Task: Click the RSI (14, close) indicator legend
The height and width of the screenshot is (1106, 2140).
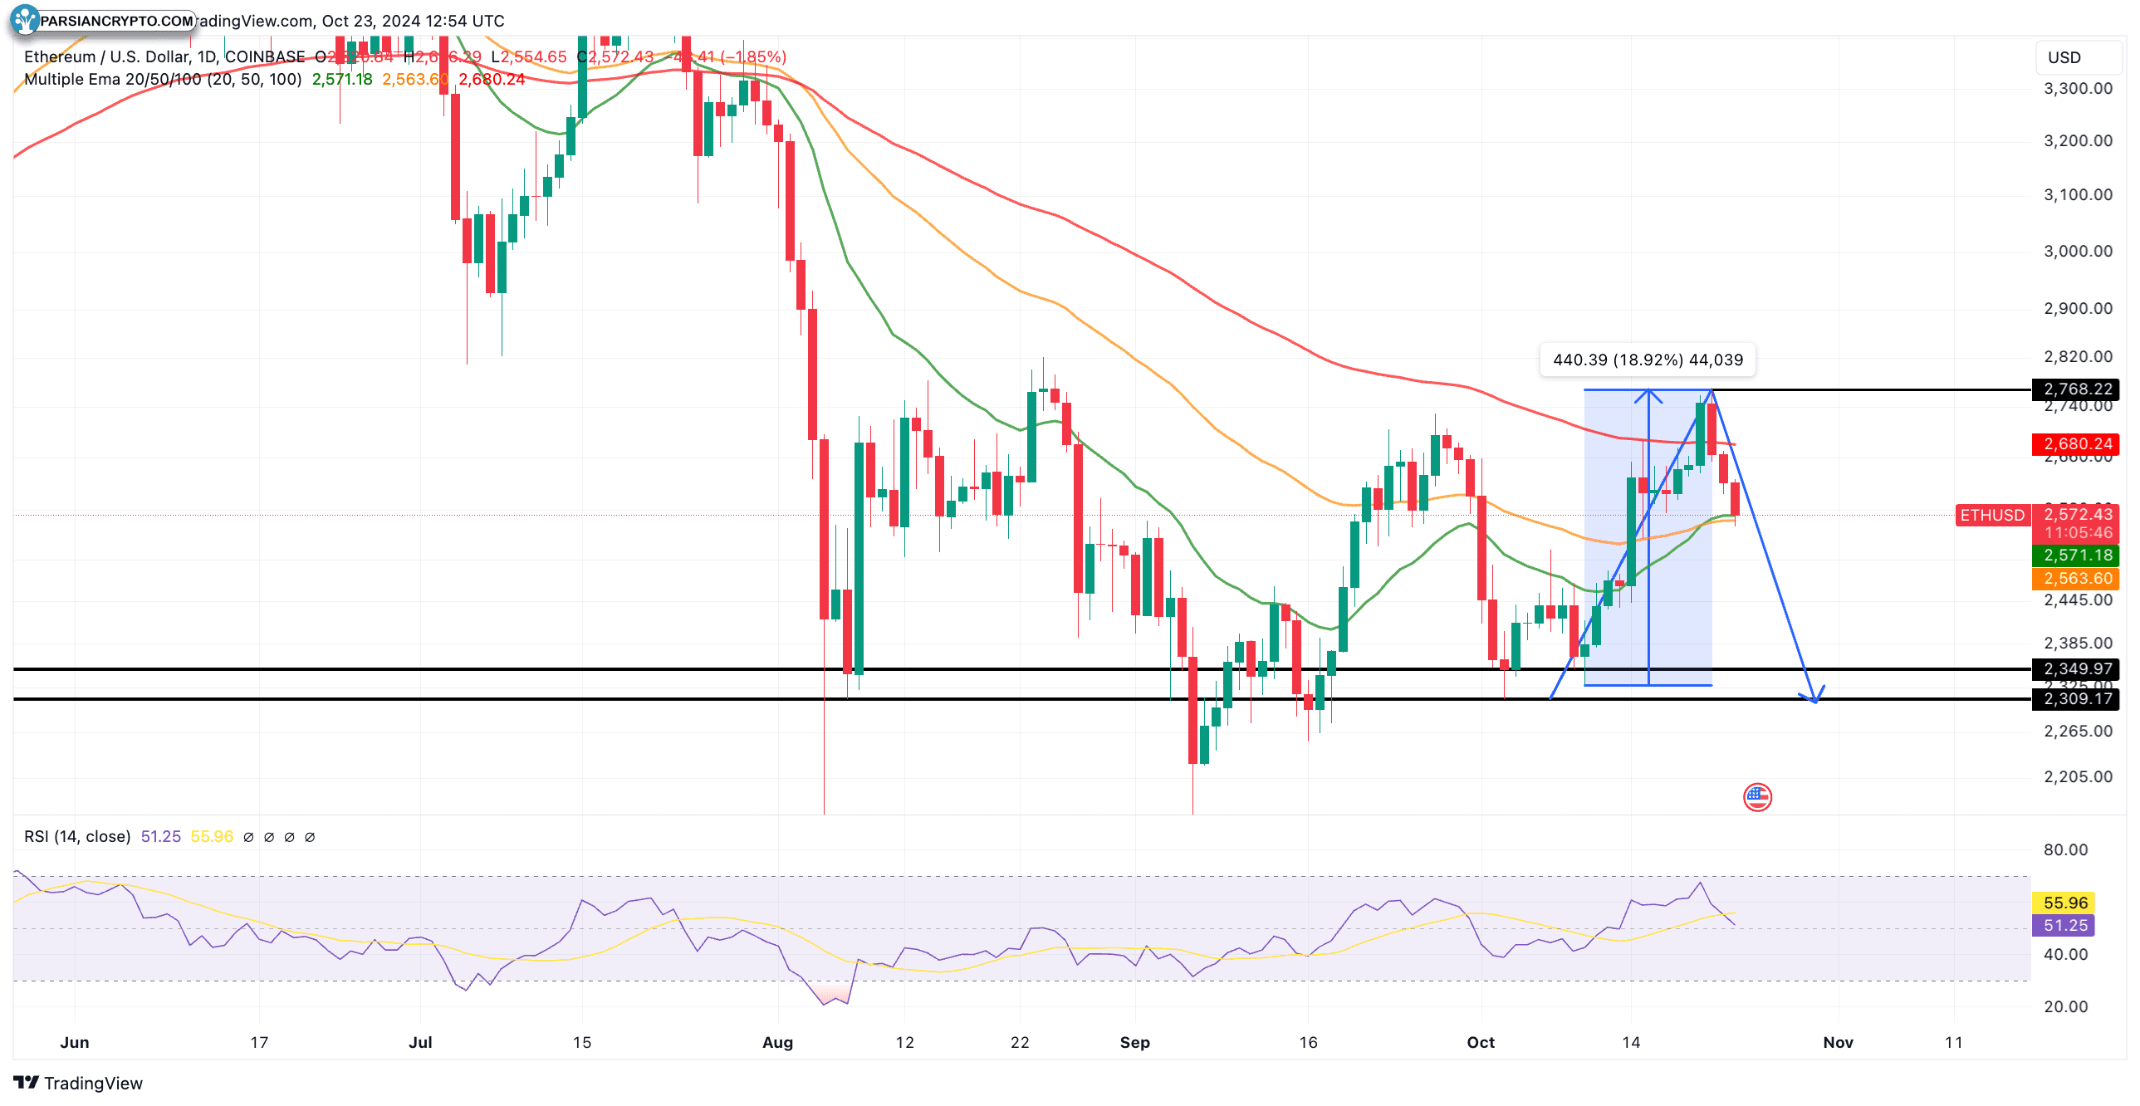Action: [x=77, y=836]
